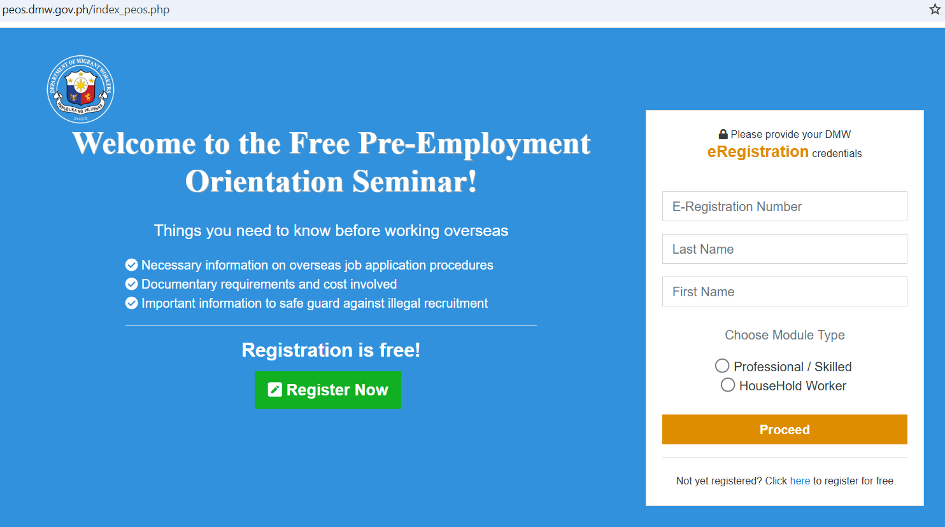This screenshot has width=945, height=527.
Task: Click into the Last Name field
Action: pos(785,249)
